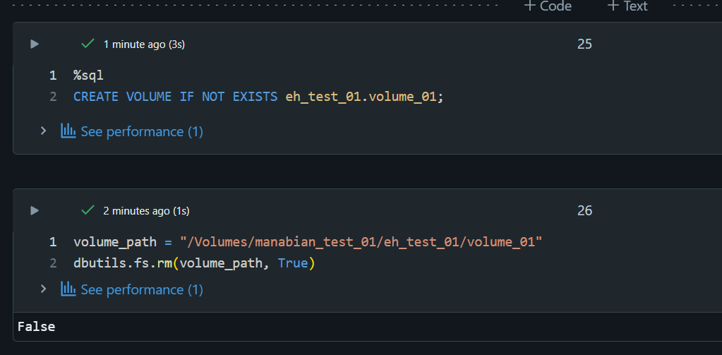Click the True argument in dbutils.fs.rm
Image resolution: width=722 pixels, height=355 pixels.
(293, 264)
